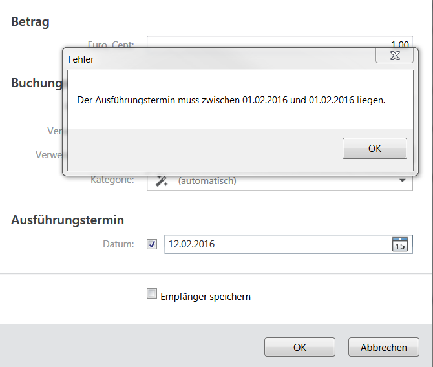
Task: Click the Ausführungstermin section heading
Action: (67, 220)
